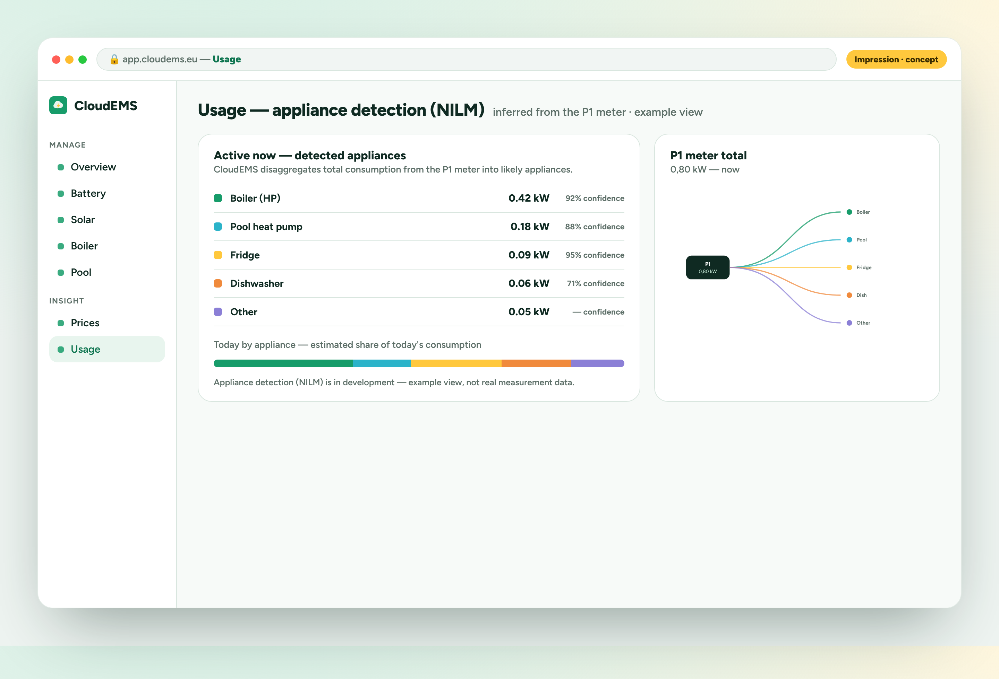
Task: Click the yellow window minimize dot
Action: (x=69, y=59)
